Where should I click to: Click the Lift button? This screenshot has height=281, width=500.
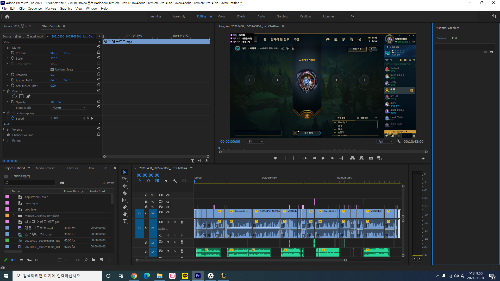tap(352, 158)
